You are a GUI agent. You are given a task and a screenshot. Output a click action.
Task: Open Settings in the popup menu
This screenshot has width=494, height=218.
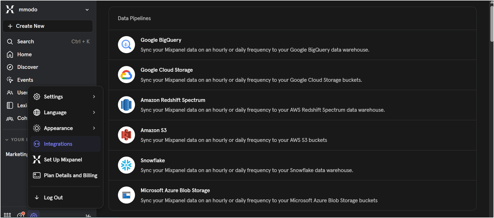(65, 97)
